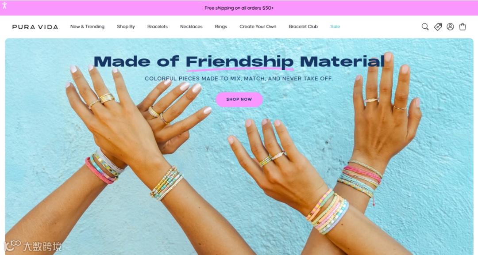Visit the Sale link
Image resolution: width=478 pixels, height=255 pixels.
click(x=335, y=27)
